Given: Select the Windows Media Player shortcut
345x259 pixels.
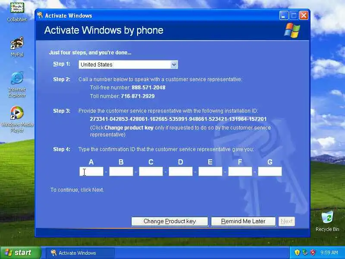Looking at the screenshot, I should coord(17,119).
